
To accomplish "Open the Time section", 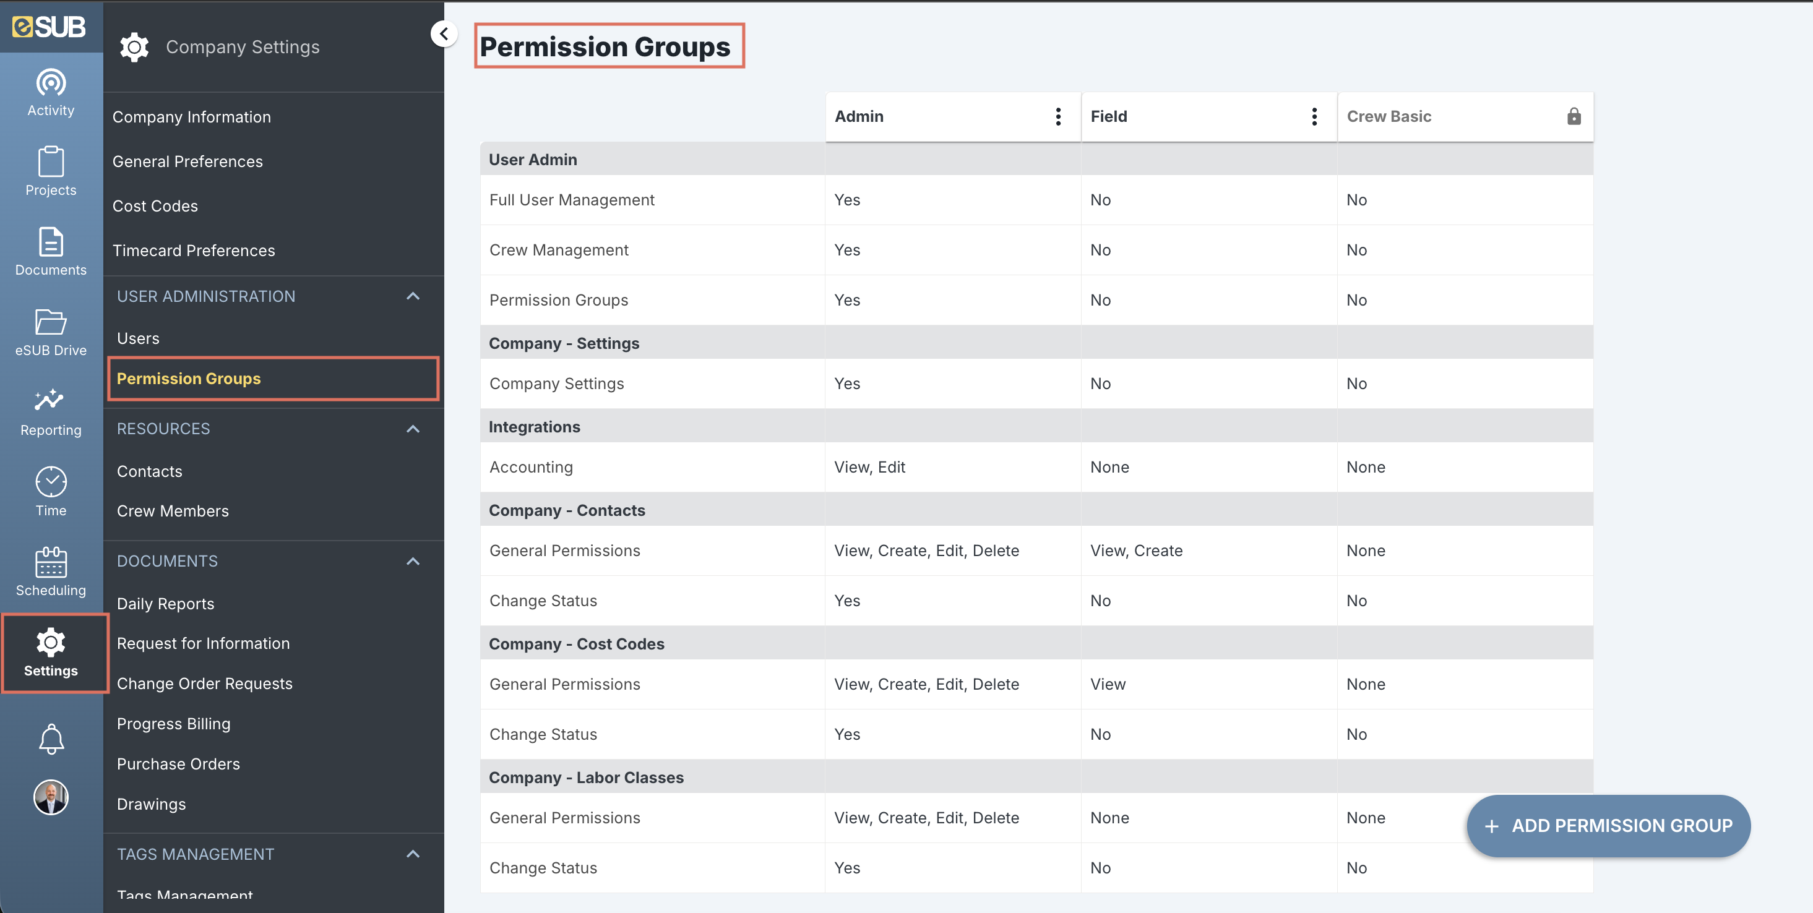I will 51,492.
